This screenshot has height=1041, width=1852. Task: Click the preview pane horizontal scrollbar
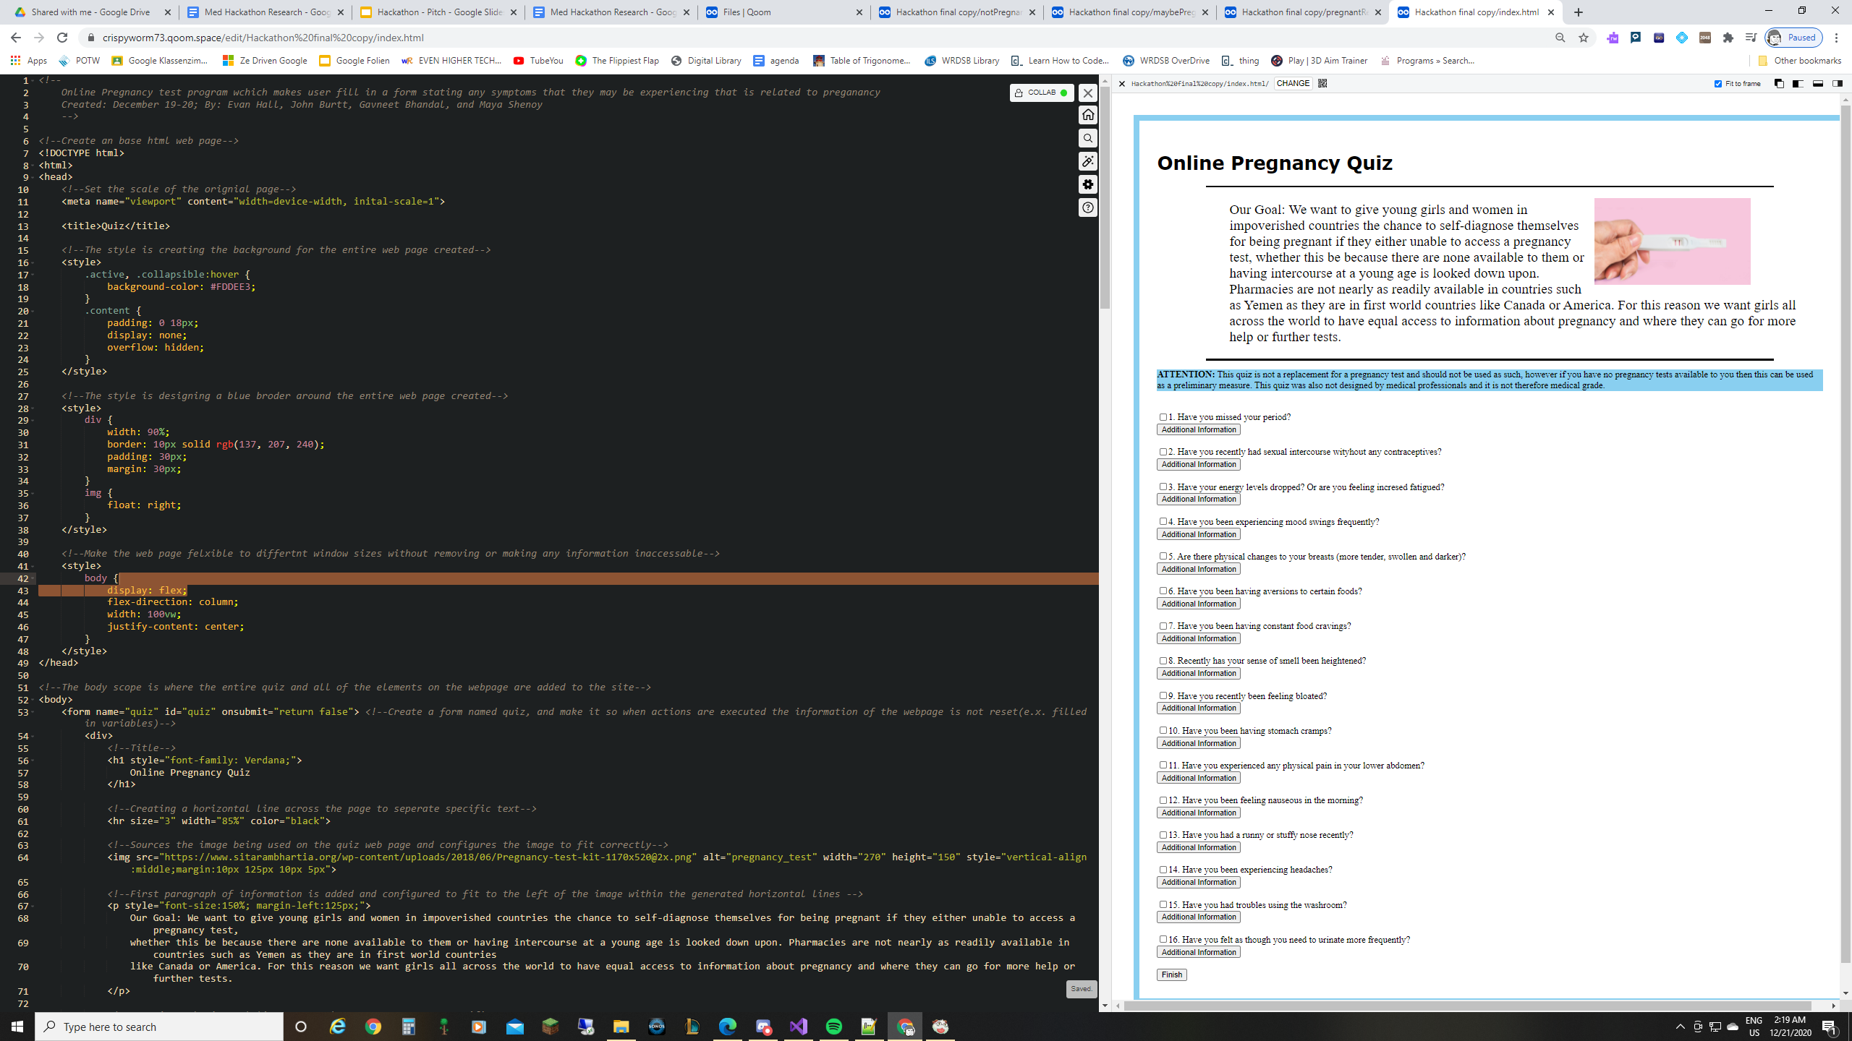pos(1467,1006)
